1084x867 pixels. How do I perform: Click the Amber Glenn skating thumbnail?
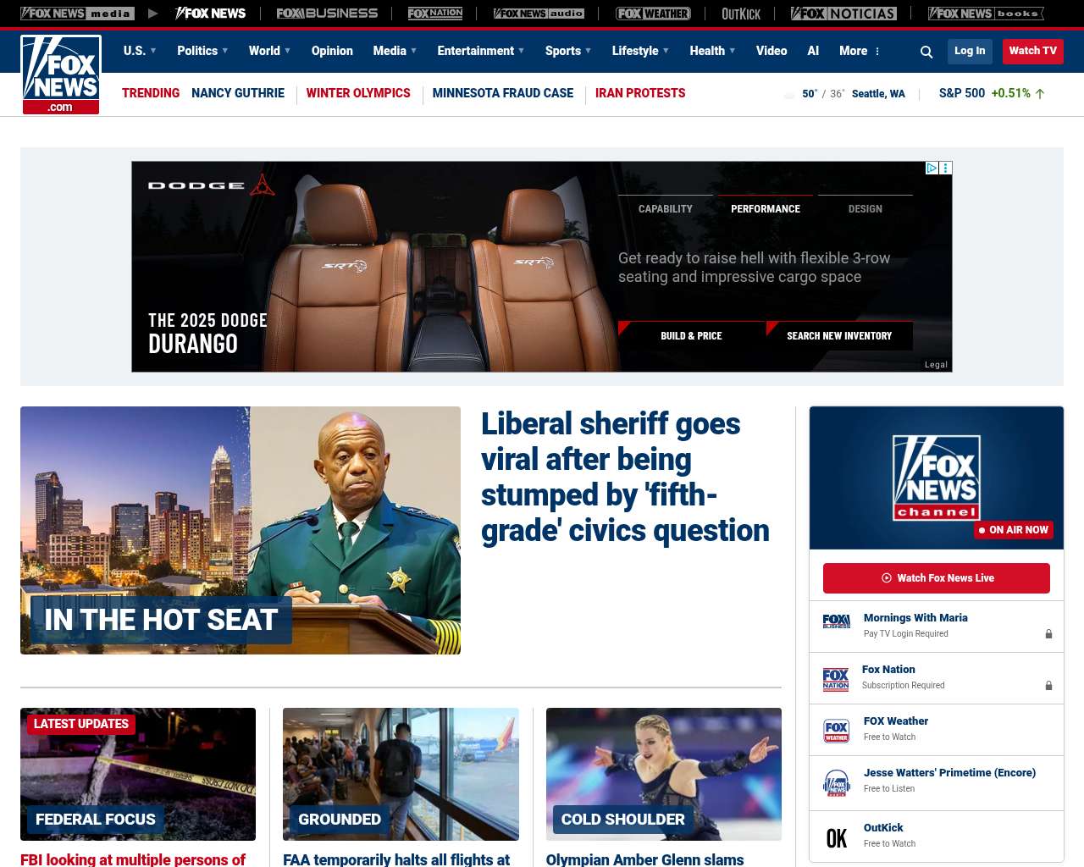(x=664, y=774)
